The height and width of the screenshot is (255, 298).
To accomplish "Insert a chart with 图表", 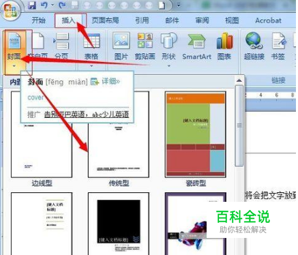I will click(224, 46).
